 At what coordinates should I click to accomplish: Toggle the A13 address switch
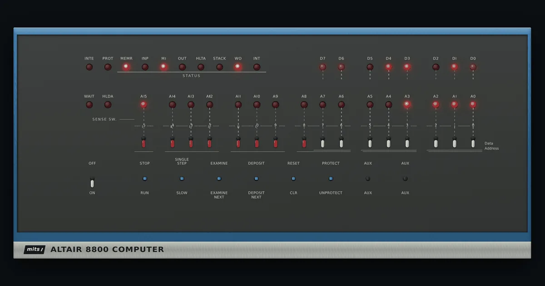pyautogui.click(x=191, y=143)
